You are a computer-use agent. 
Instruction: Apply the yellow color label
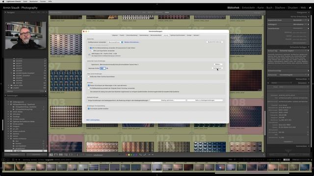(x=129, y=155)
